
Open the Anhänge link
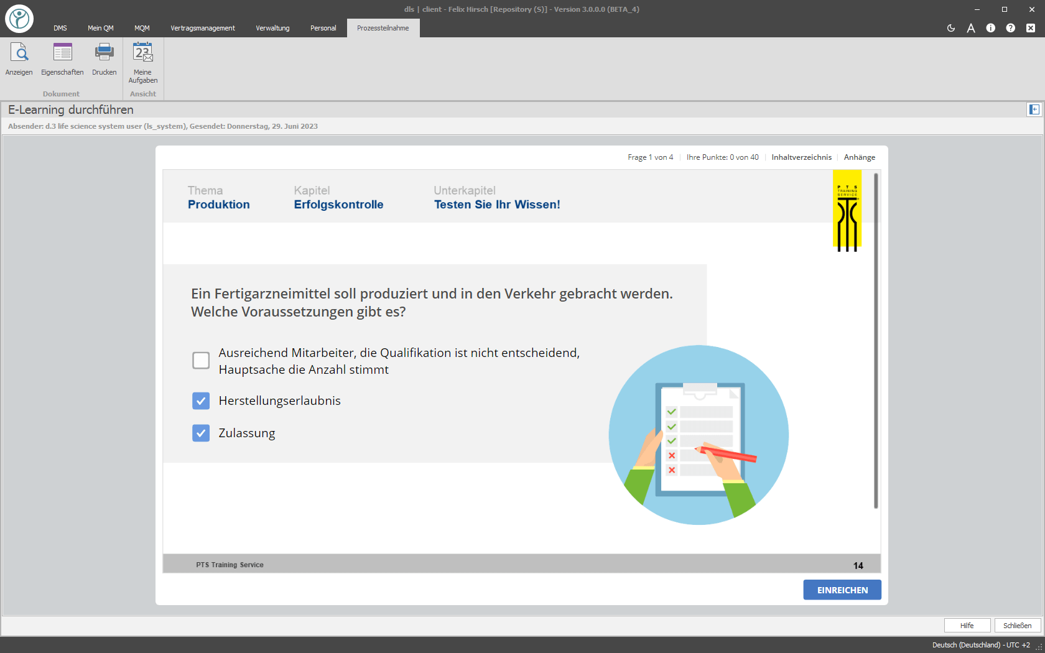(859, 157)
